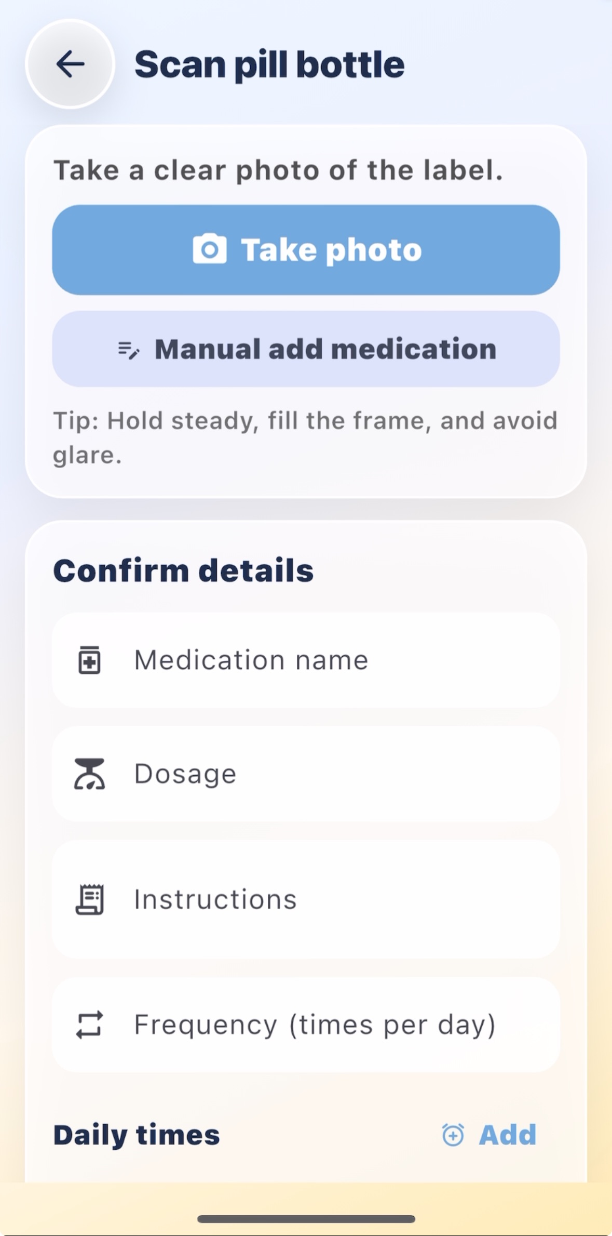Tap the medicine bottle icon
Screen dimensions: 612x1236
(x=89, y=660)
